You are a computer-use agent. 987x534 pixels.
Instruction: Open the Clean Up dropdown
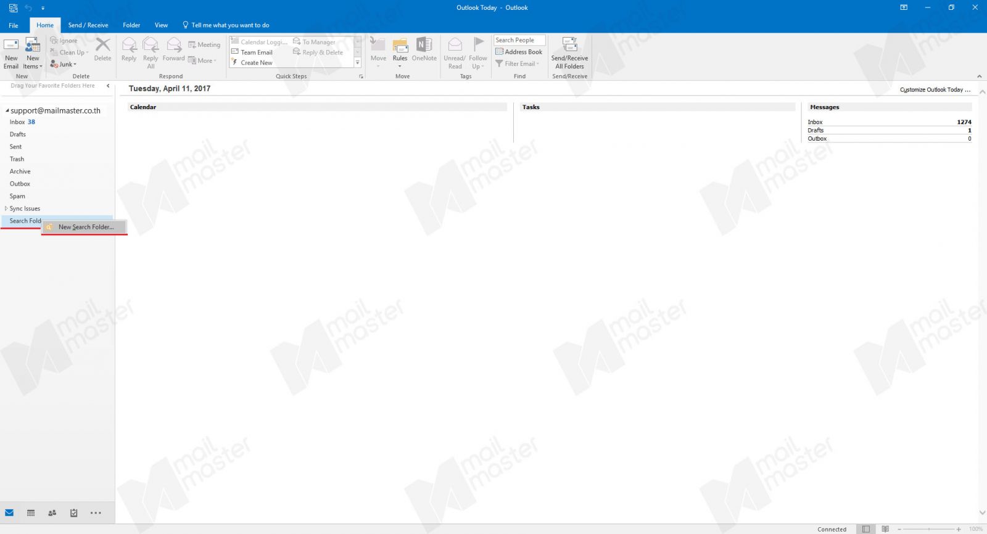[x=70, y=52]
